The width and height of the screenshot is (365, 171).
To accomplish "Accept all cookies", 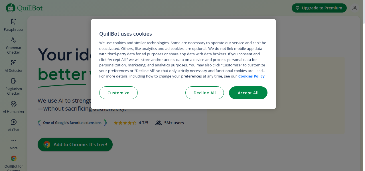I will click(248, 93).
